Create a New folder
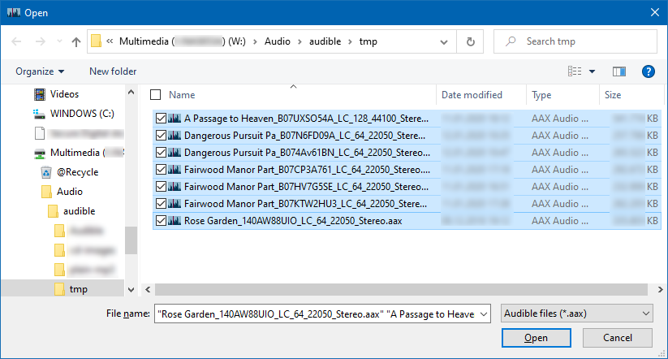Screen dimensions: 668x359 pyautogui.click(x=113, y=71)
